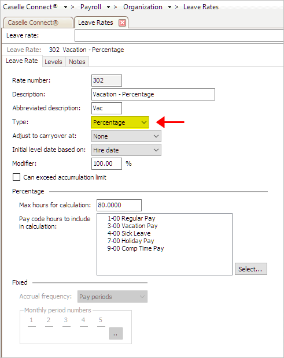Open Caselle Connect breadcrumb dropdown arrow
Viewport: 284px width, 358px height.
[65, 8]
